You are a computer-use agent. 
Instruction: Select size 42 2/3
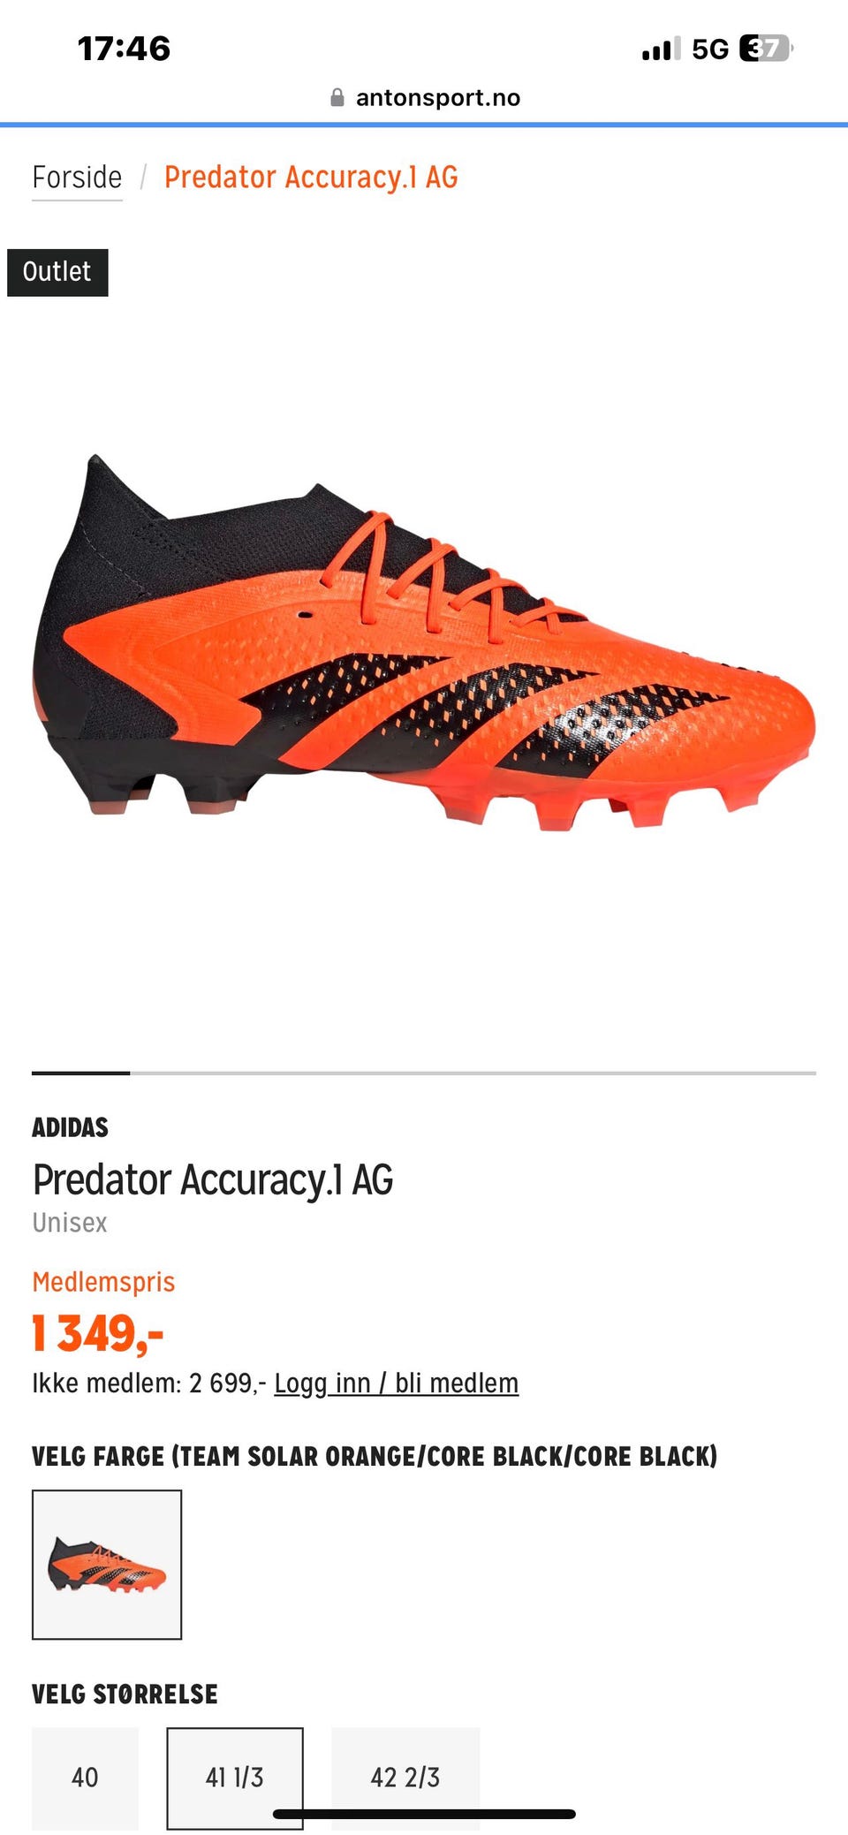click(x=405, y=1778)
